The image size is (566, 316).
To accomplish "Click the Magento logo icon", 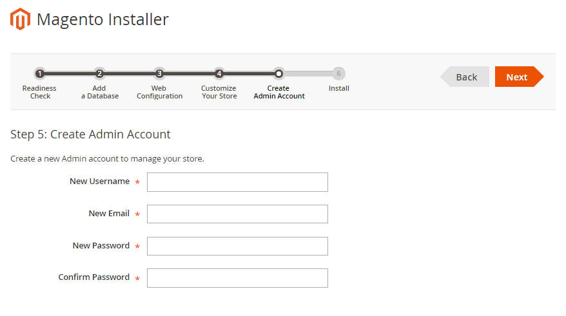I will 21,19.
